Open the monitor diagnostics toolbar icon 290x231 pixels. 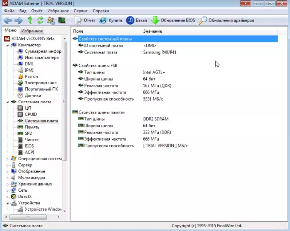pyautogui.click(x=62, y=20)
